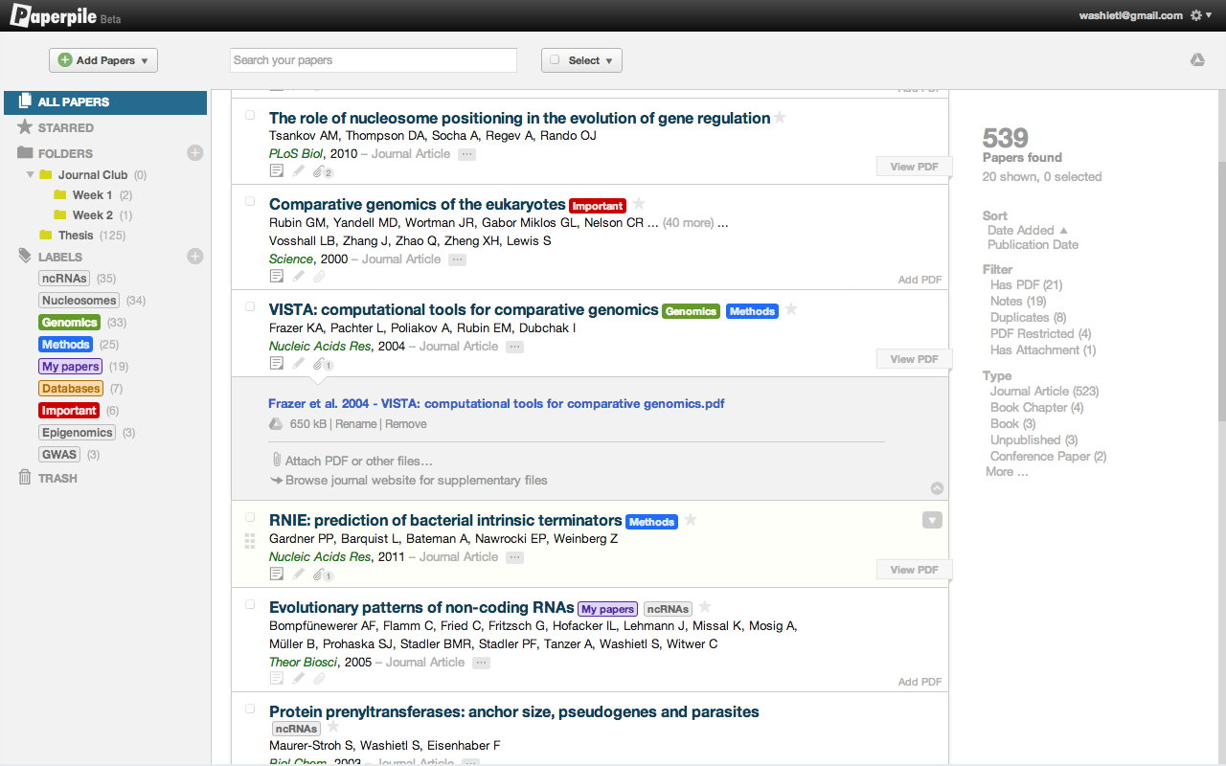Screen dimensions: 1226x766
Task: Collapse the Journal Club folder tree
Action: (30, 174)
